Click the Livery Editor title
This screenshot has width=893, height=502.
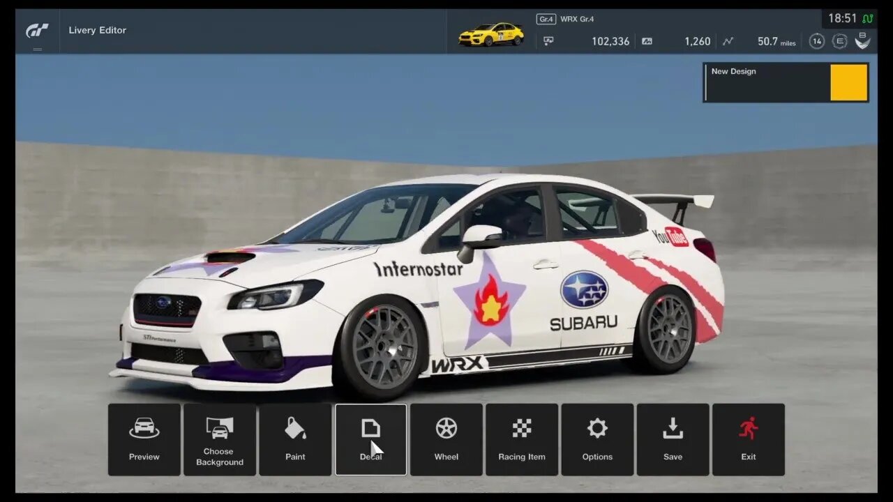98,30
